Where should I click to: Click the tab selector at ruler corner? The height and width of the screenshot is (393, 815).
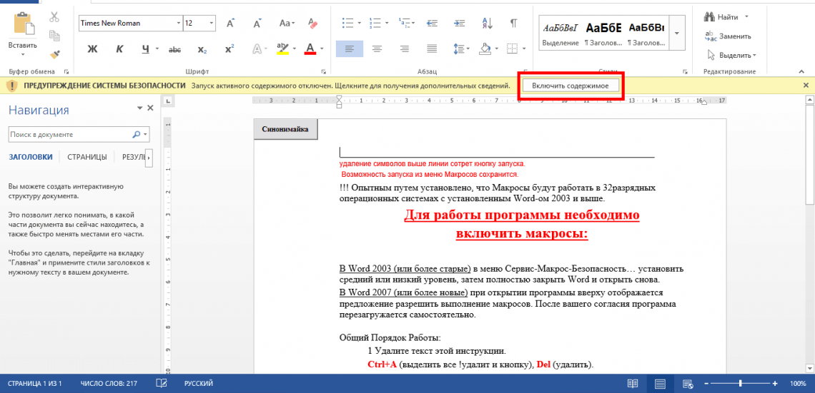coord(167,101)
